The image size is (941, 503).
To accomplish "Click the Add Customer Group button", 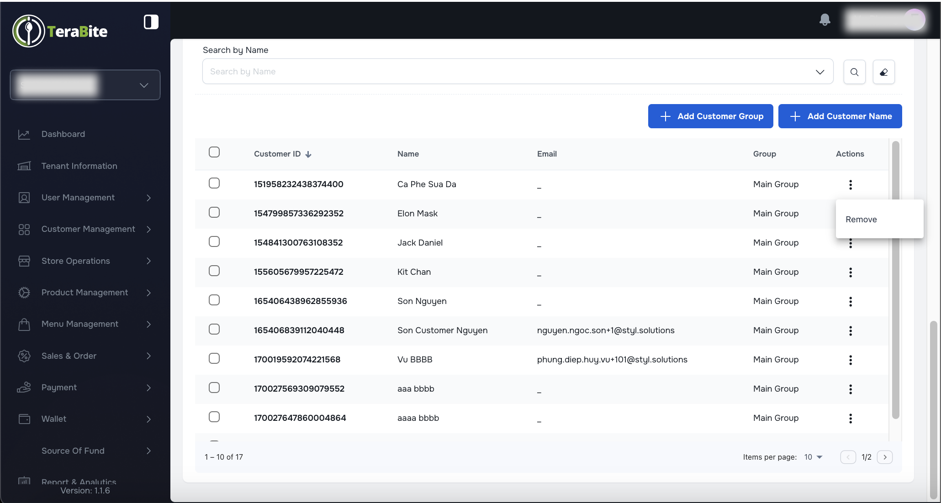I will [x=710, y=116].
